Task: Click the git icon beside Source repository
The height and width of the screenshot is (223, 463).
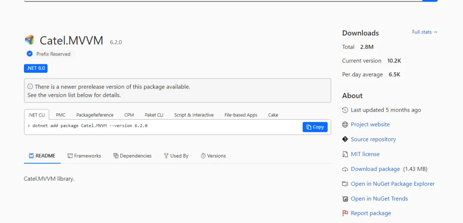Action: point(345,139)
